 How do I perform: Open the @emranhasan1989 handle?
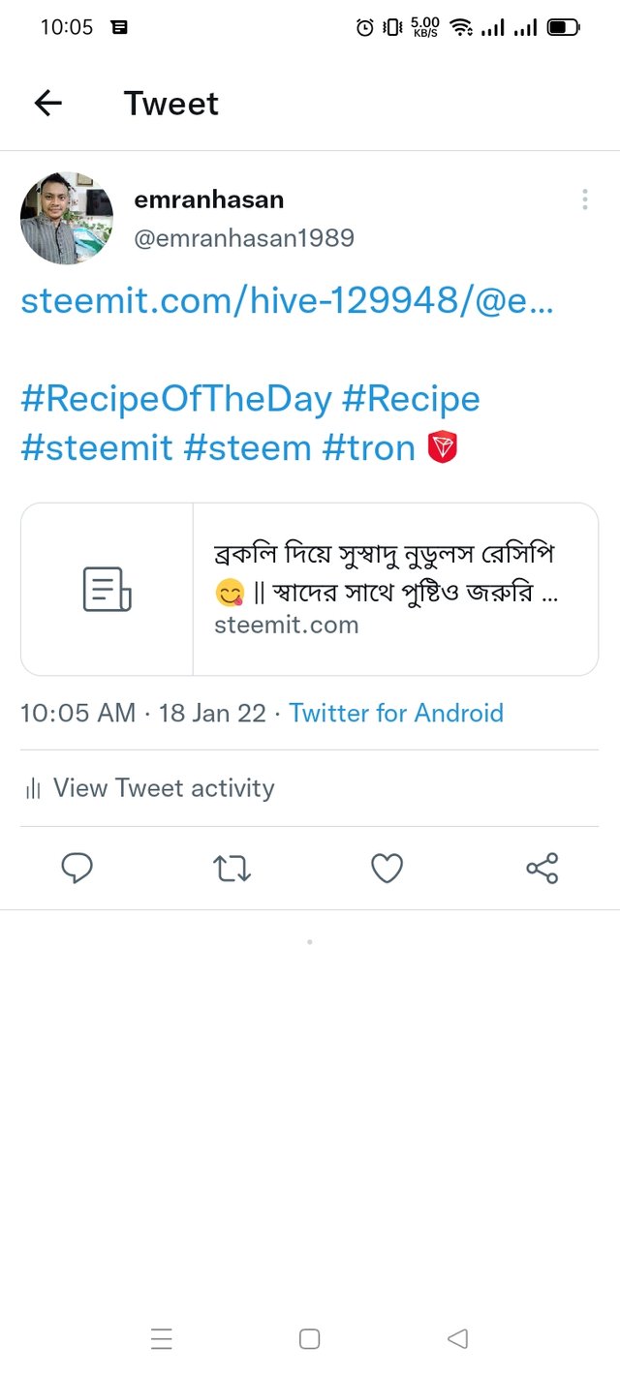click(244, 237)
